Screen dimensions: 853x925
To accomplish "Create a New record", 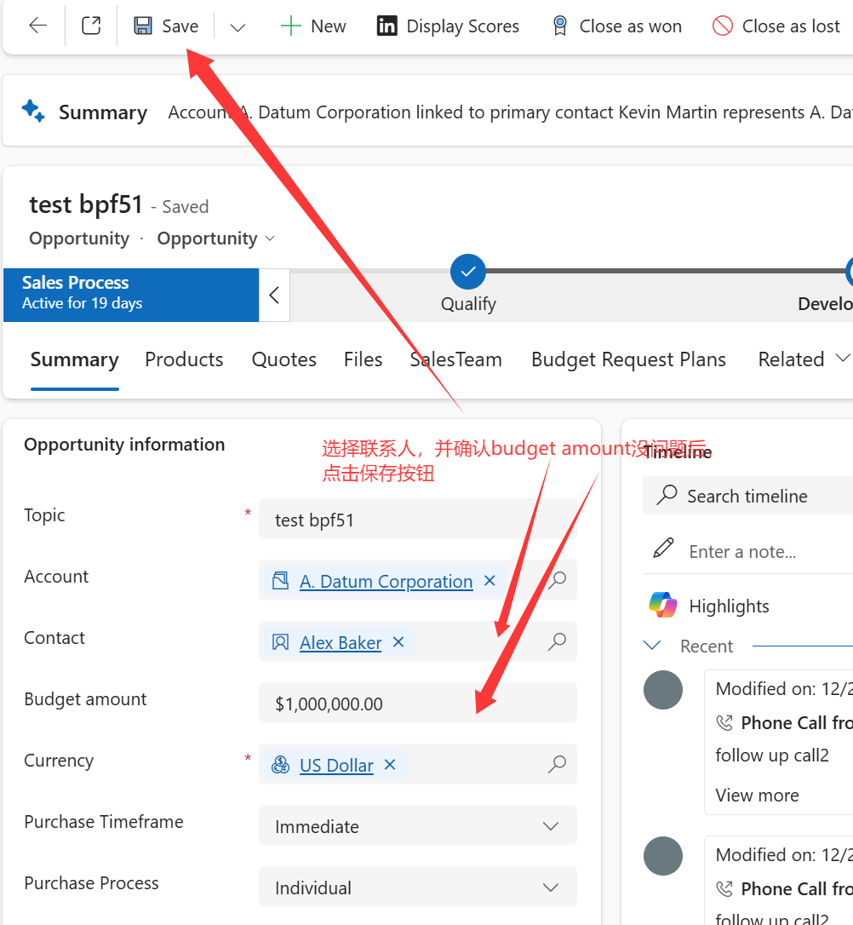I will coord(313,26).
